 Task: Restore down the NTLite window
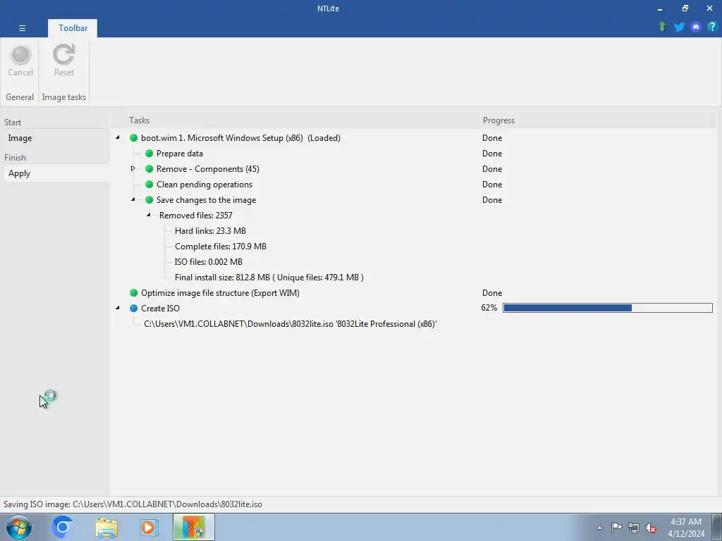tap(685, 8)
